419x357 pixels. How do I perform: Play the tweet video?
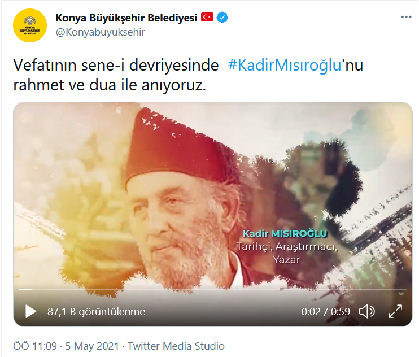click(x=30, y=312)
